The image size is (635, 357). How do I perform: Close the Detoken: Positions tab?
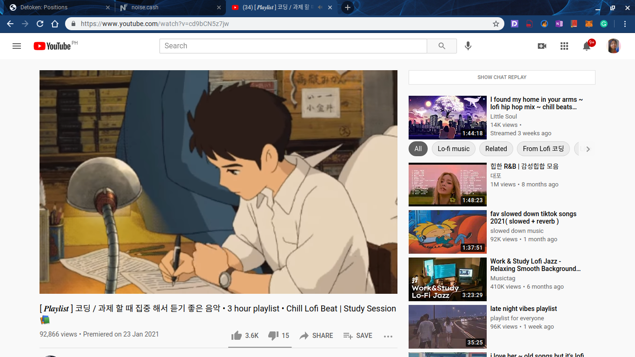(108, 7)
